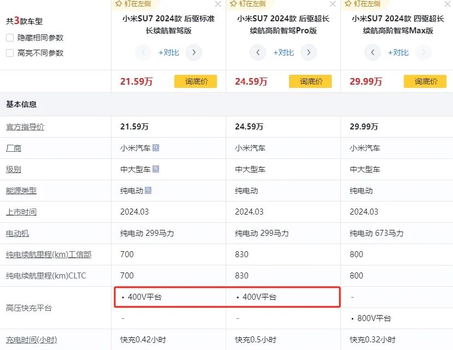Image resolution: width=453 pixels, height=350 pixels.
Task: Click 询底价 for the 24.59万 model
Action: (310, 81)
